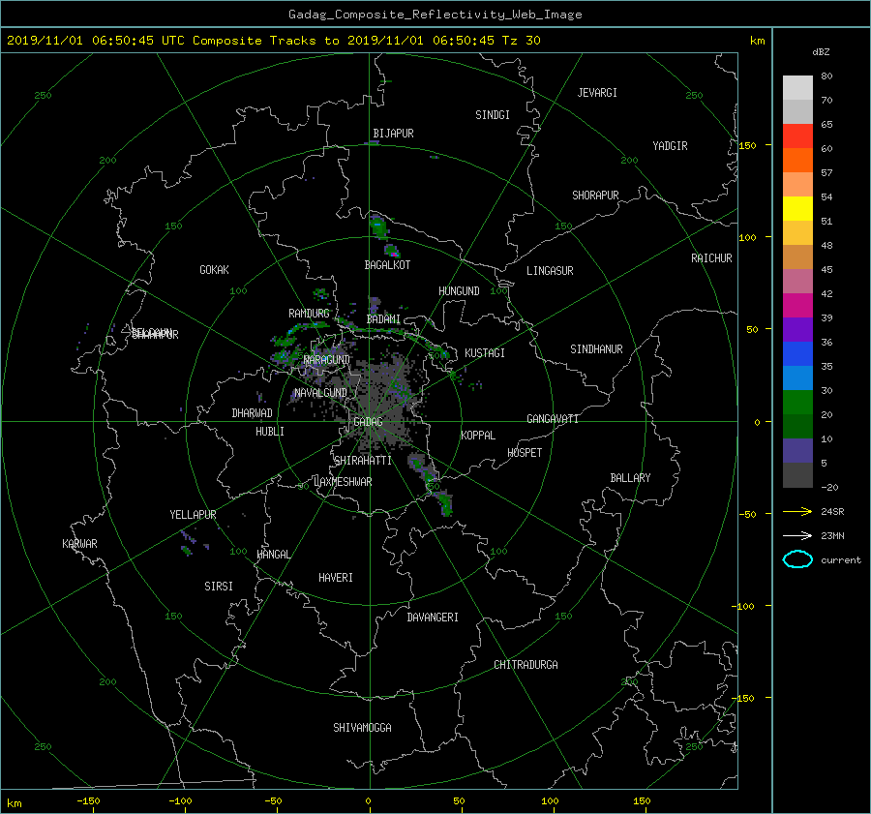The width and height of the screenshot is (871, 814).
Task: Select the magenta swatch below 42 dBZ
Action: click(x=797, y=306)
